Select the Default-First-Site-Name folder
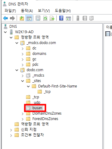 (58, 86)
